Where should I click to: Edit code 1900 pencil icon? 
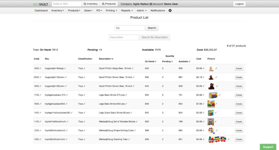[x=40, y=68]
